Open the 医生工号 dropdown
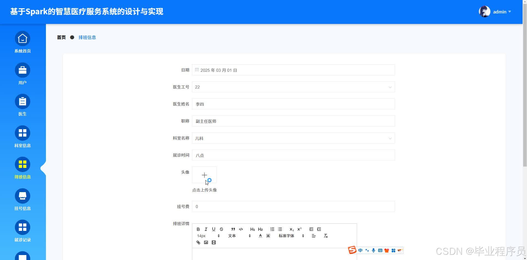Screen dimensions: 527x260 (x=390, y=87)
